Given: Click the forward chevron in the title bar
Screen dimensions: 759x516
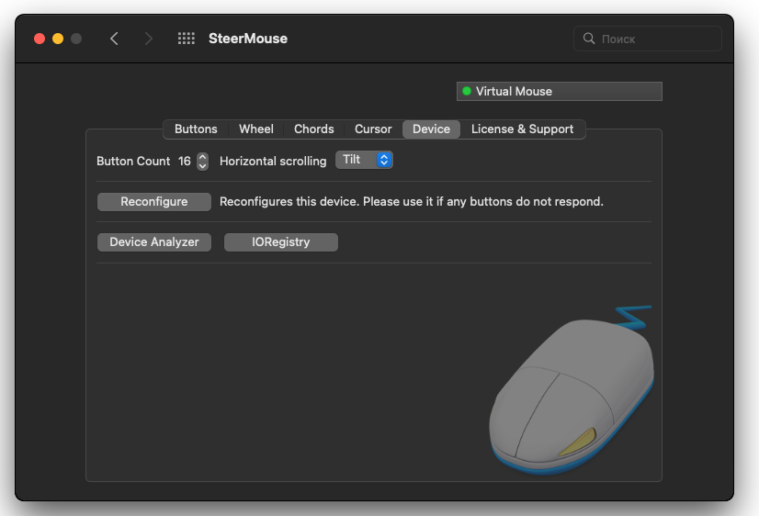Looking at the screenshot, I should [x=149, y=39].
